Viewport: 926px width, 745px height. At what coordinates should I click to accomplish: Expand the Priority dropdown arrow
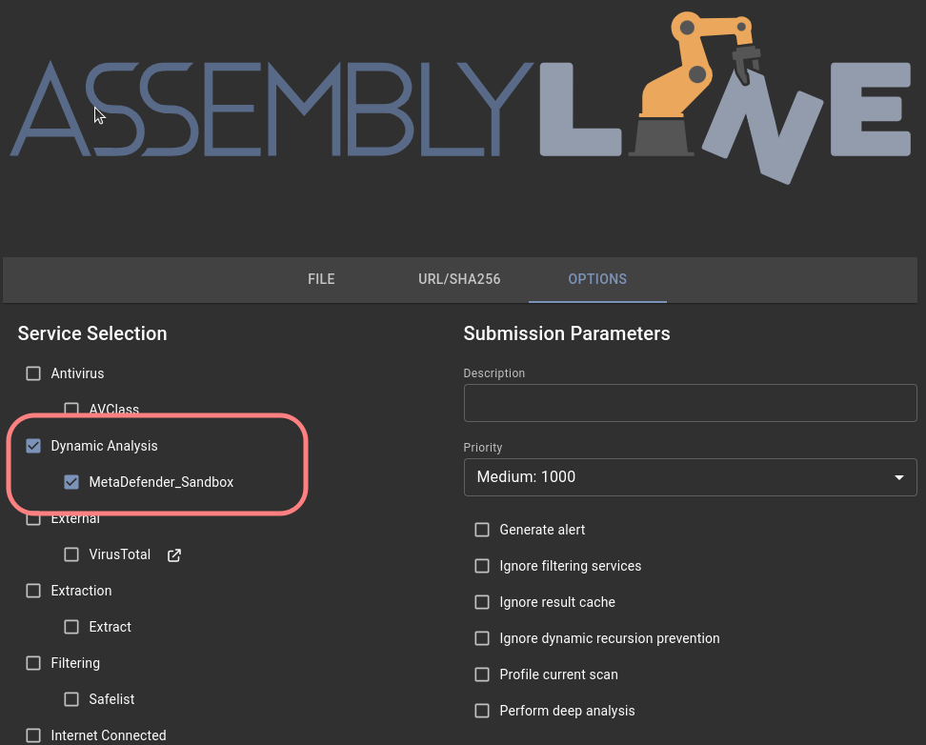point(898,477)
